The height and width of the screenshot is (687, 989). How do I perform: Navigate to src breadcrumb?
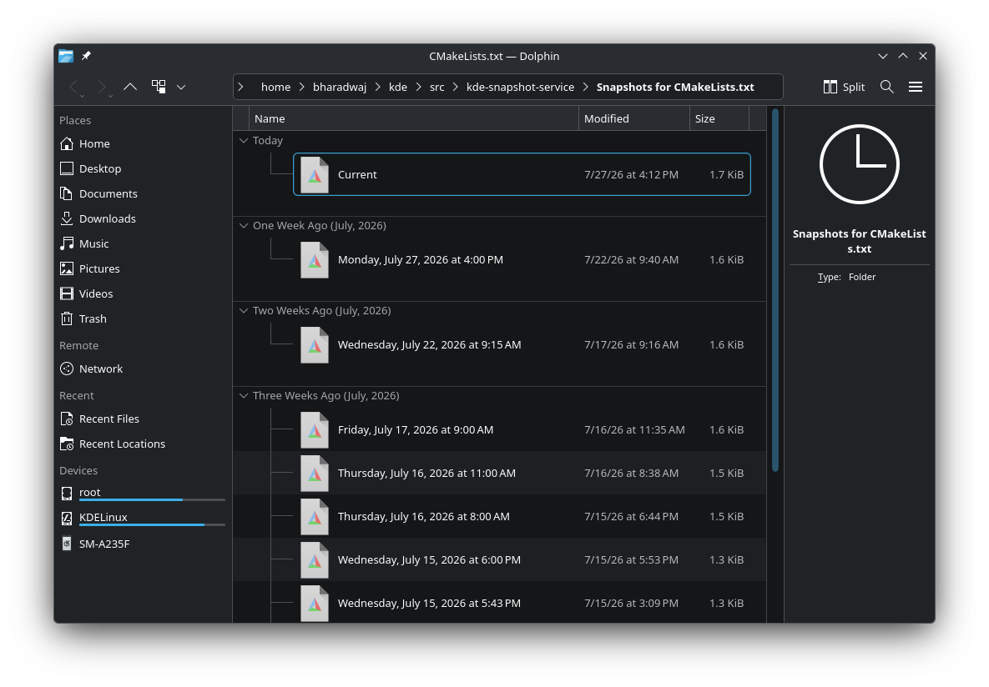(437, 87)
